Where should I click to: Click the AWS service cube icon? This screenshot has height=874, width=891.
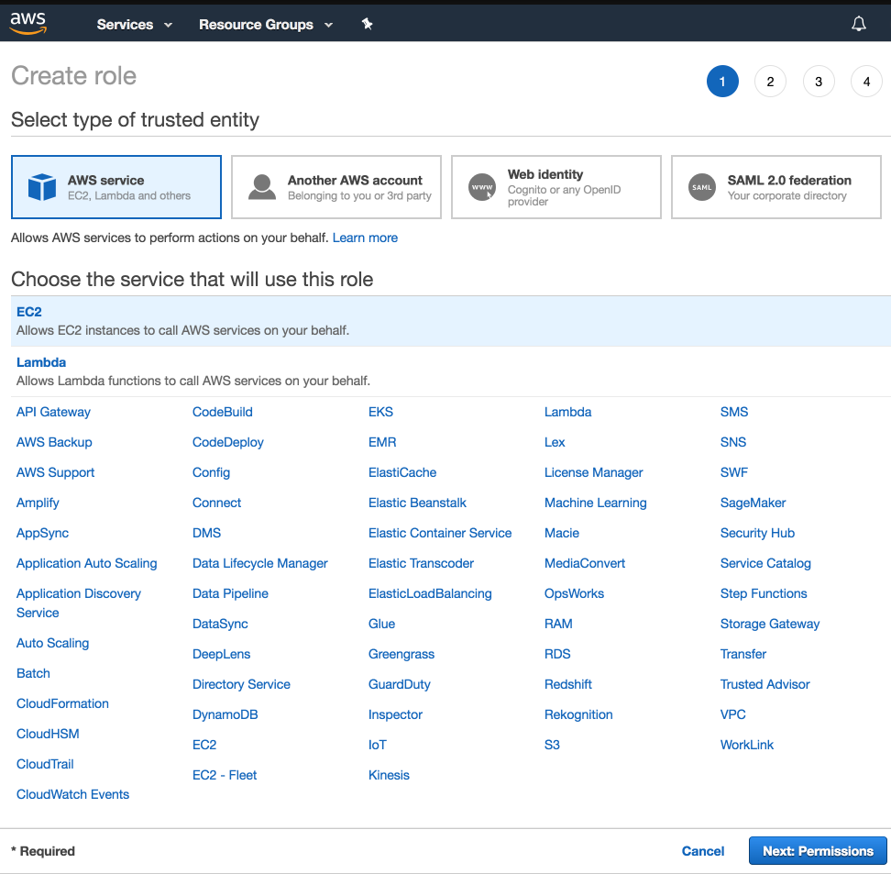pyautogui.click(x=42, y=187)
